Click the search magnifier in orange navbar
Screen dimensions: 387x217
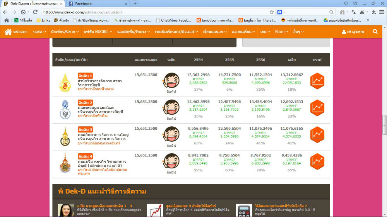coord(375,32)
